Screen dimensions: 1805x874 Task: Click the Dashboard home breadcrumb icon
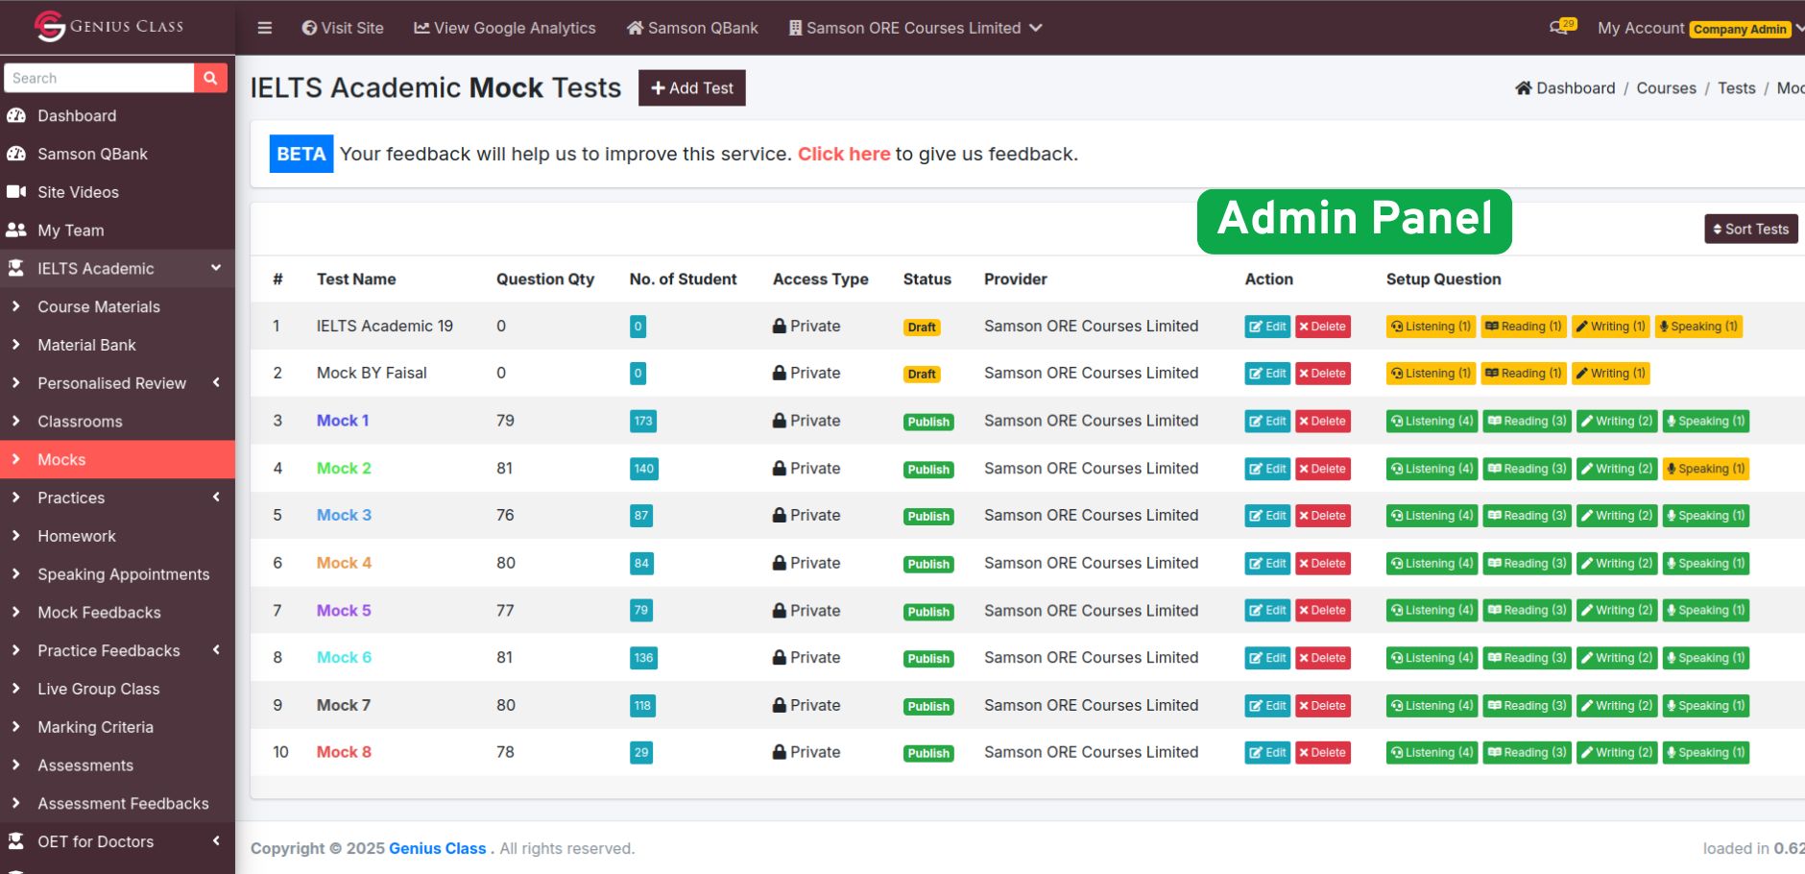1523,88
